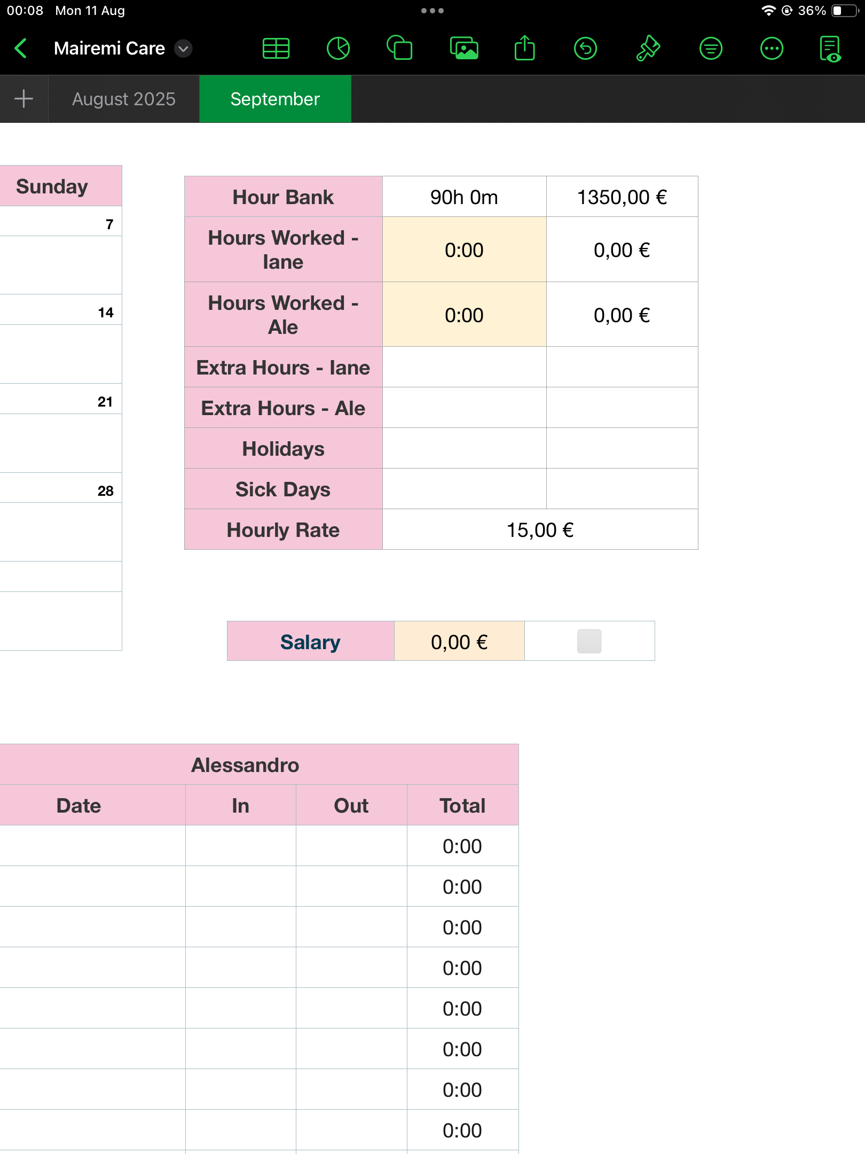
Task: Open the insert chart menu
Action: pyautogui.click(x=338, y=49)
